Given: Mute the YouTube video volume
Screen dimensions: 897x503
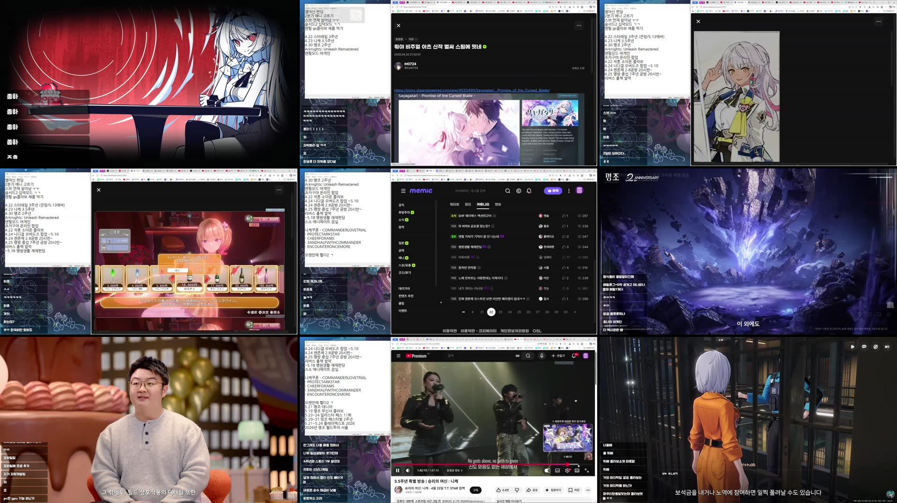Looking at the screenshot, I should click(x=408, y=471).
